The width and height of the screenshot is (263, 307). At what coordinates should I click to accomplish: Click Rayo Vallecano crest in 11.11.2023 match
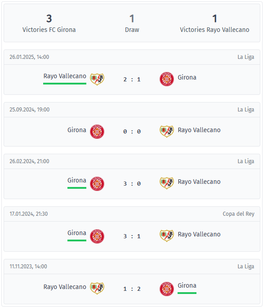pos(97,288)
